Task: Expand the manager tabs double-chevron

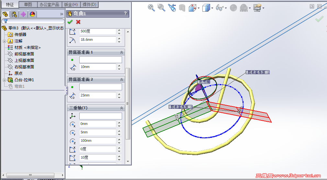Action: coord(62,14)
